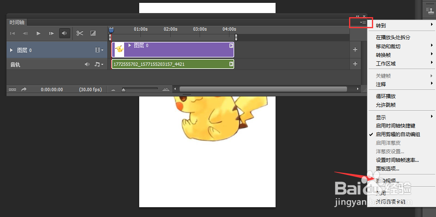
Task: Enable 启用时间轴快捷键
Action: click(401, 126)
